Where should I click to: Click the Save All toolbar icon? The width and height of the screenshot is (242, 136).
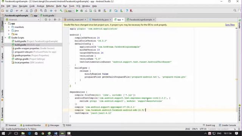(7, 11)
